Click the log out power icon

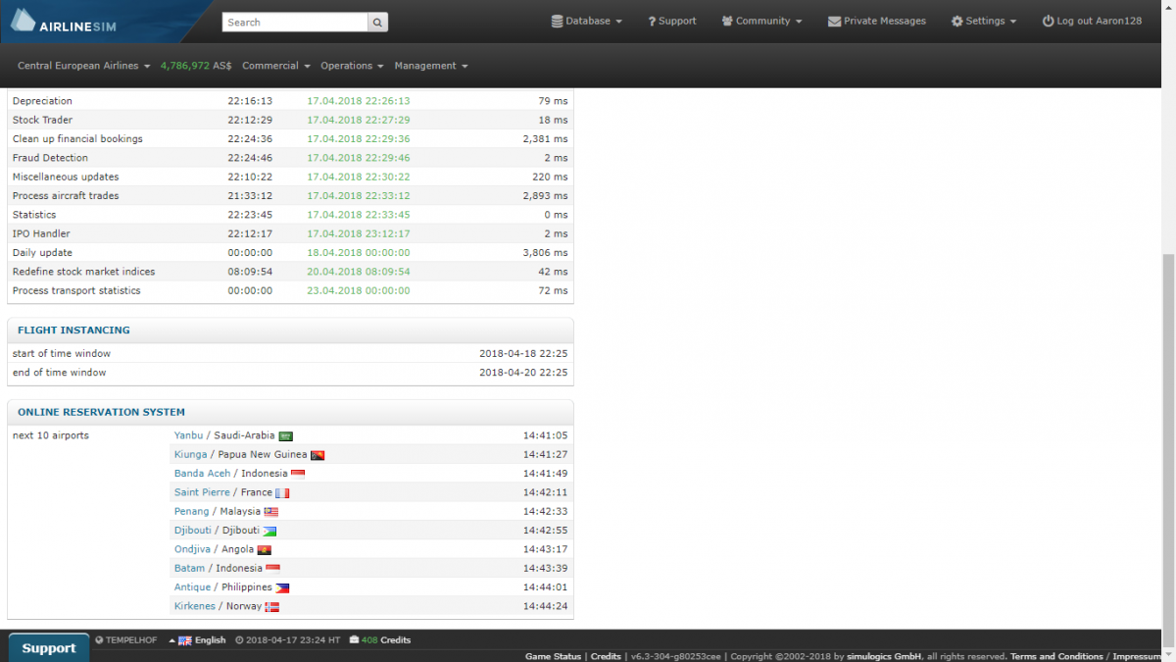point(1048,21)
